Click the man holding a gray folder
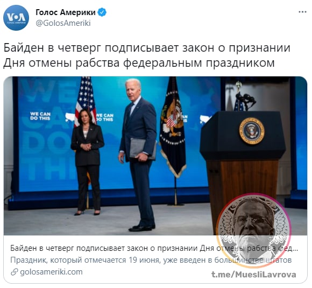Screen dimensions: 312x288 pos(138,154)
